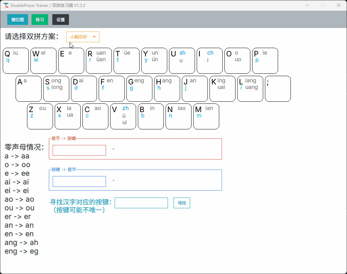Select the Z key card showing ou
The height and width of the screenshot is (274, 347).
(40, 117)
